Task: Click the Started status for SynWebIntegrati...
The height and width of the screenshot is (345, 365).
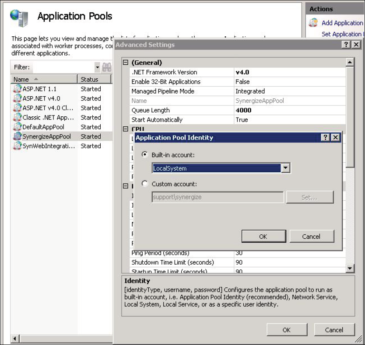Action: [91, 146]
